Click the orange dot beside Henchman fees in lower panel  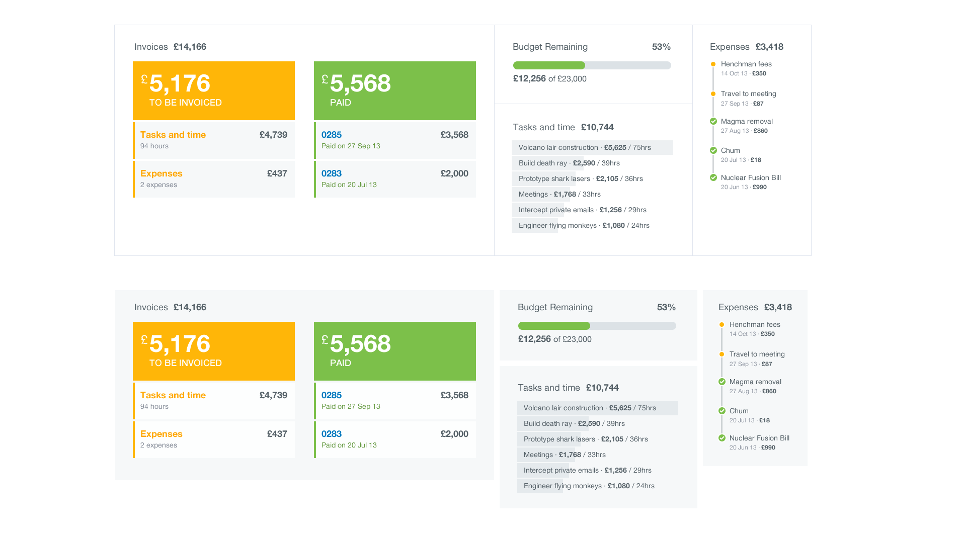pyautogui.click(x=722, y=324)
